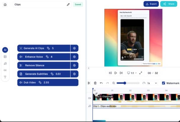Click the Clips project title field
The height and width of the screenshot is (122, 180).
coord(42,4)
